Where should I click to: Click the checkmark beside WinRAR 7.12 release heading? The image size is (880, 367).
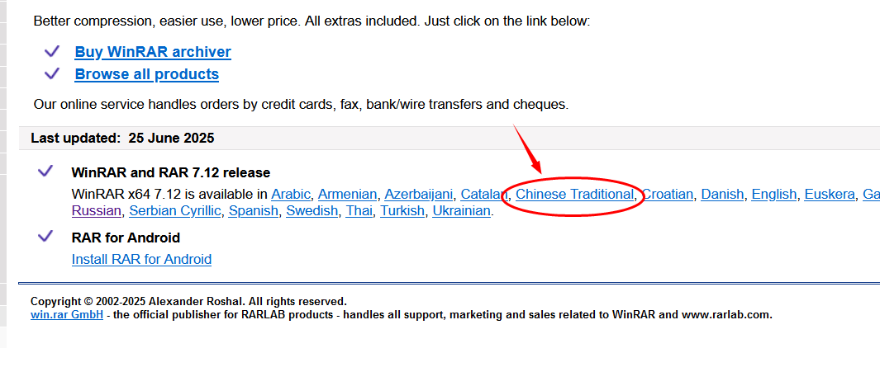click(45, 172)
